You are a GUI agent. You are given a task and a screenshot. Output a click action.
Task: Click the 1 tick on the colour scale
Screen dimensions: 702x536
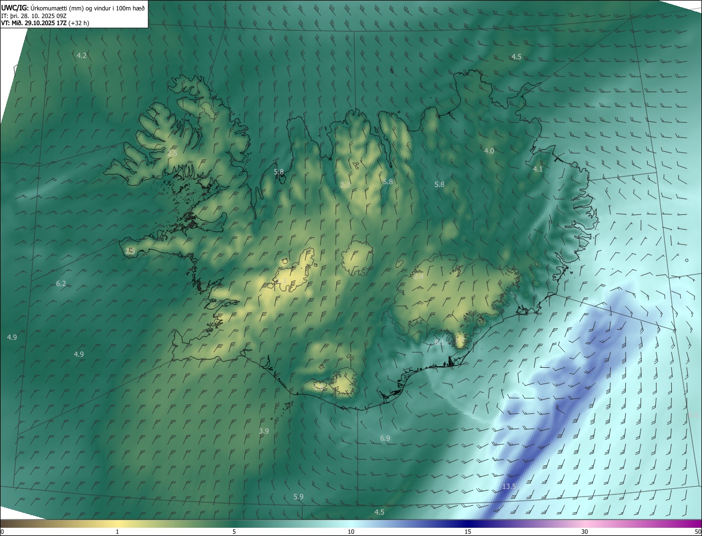click(117, 532)
